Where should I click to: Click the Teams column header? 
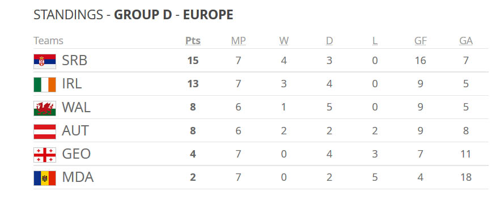[49, 41]
